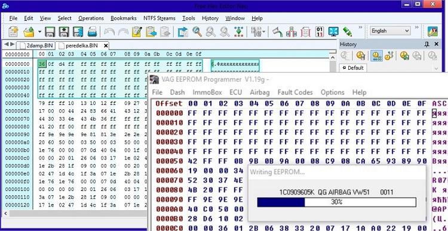Open the English language dropdown
This screenshot has height=231, width=448.
(x=390, y=31)
